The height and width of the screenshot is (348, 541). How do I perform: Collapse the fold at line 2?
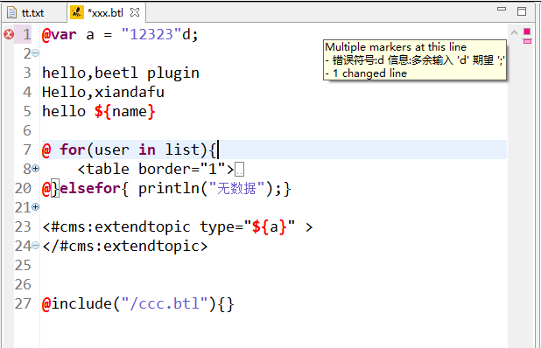coord(35,53)
